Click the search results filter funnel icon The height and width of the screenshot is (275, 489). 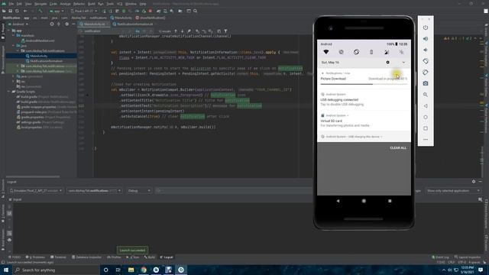225,31
